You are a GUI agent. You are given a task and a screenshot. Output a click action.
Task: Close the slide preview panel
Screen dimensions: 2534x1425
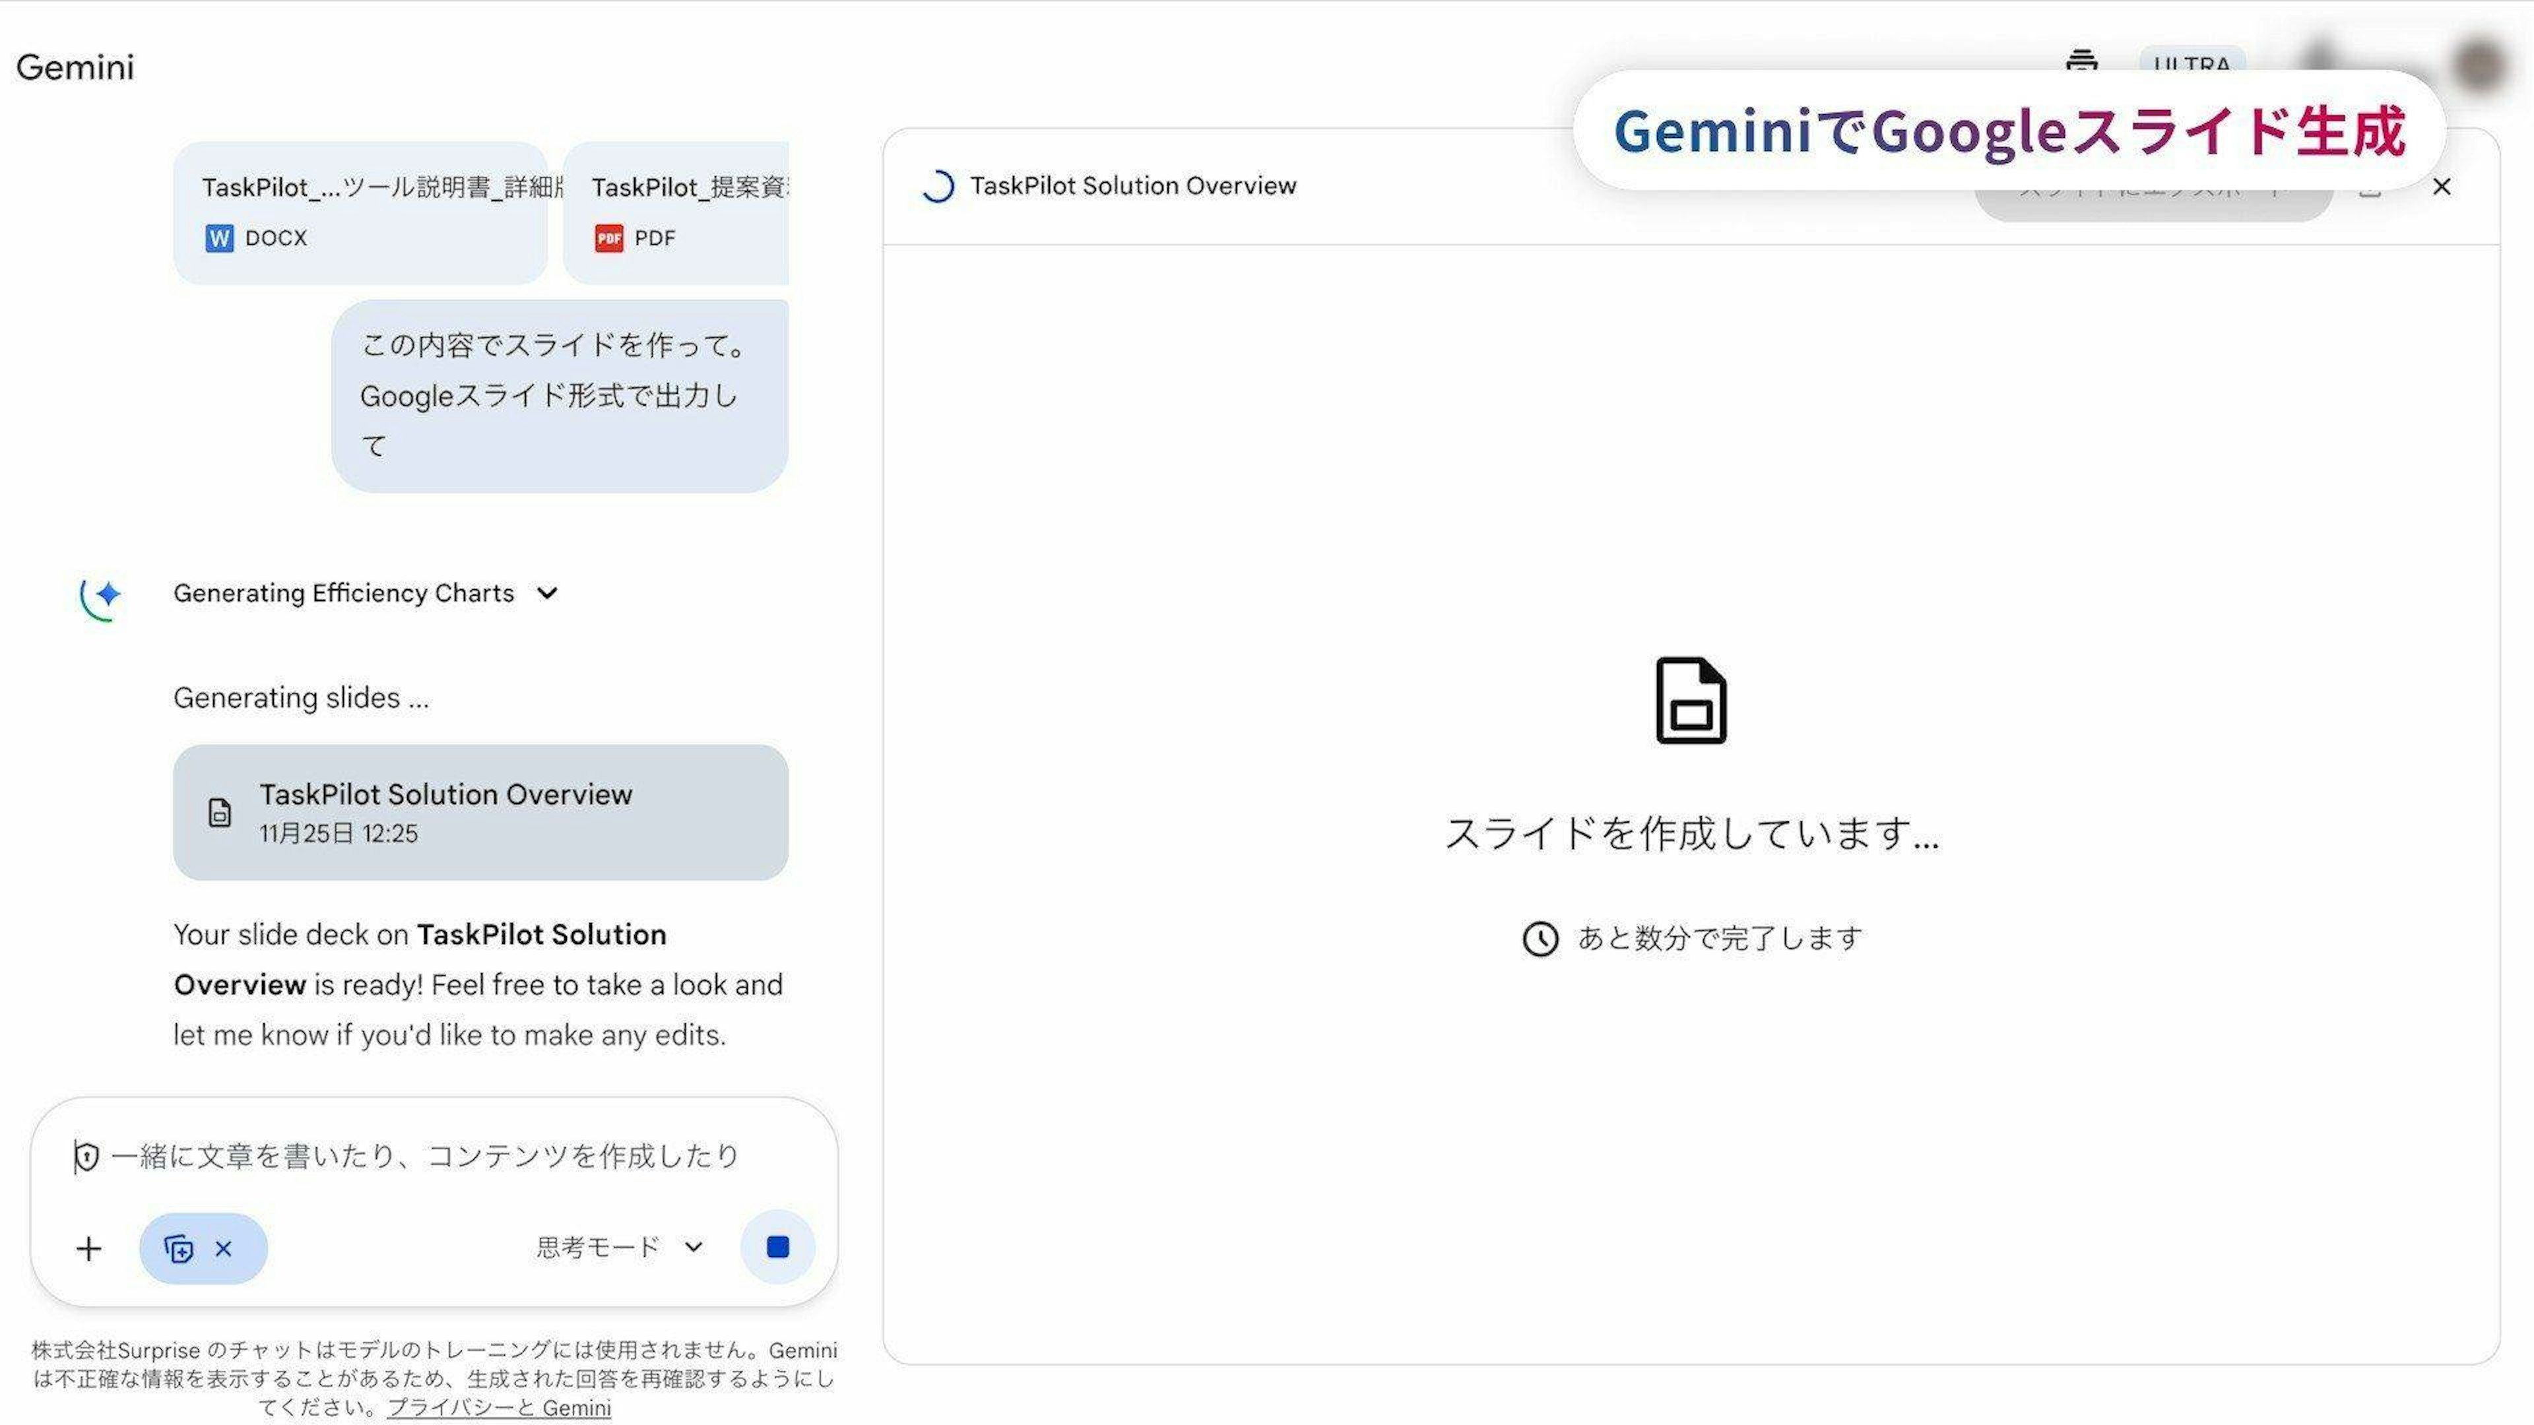tap(2442, 187)
